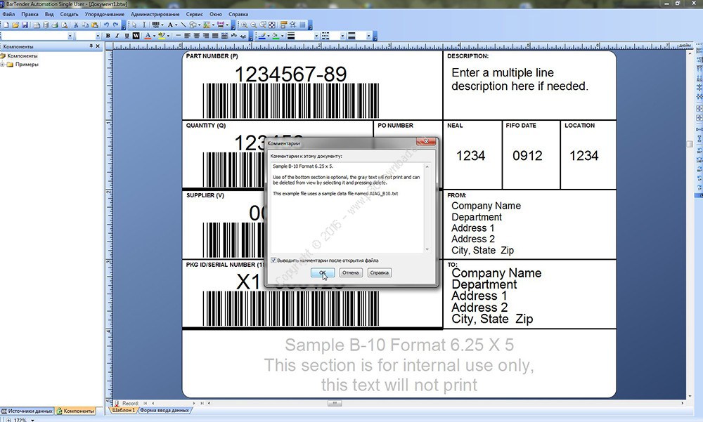Click Отмена in the comments dialog

click(x=351, y=273)
